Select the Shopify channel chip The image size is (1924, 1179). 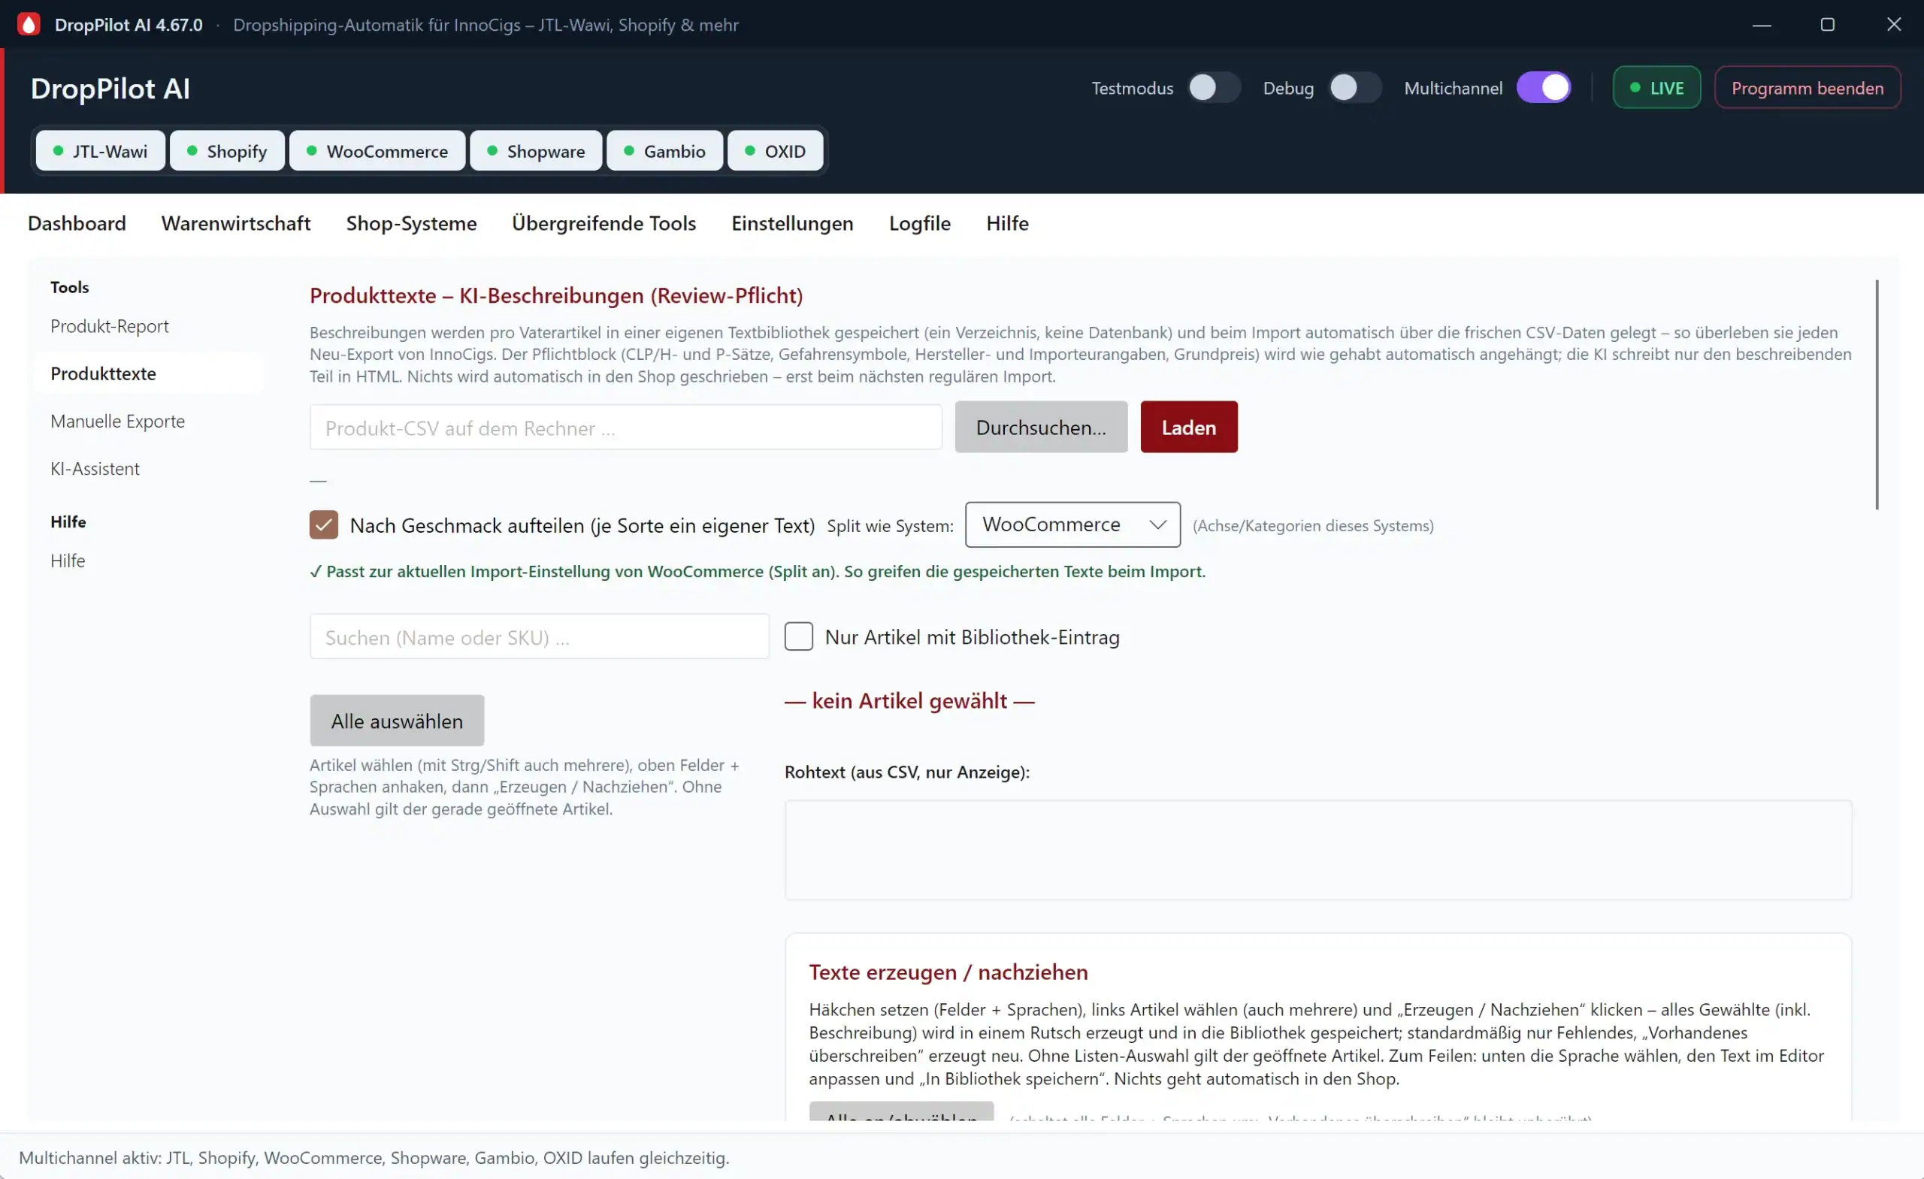227,151
